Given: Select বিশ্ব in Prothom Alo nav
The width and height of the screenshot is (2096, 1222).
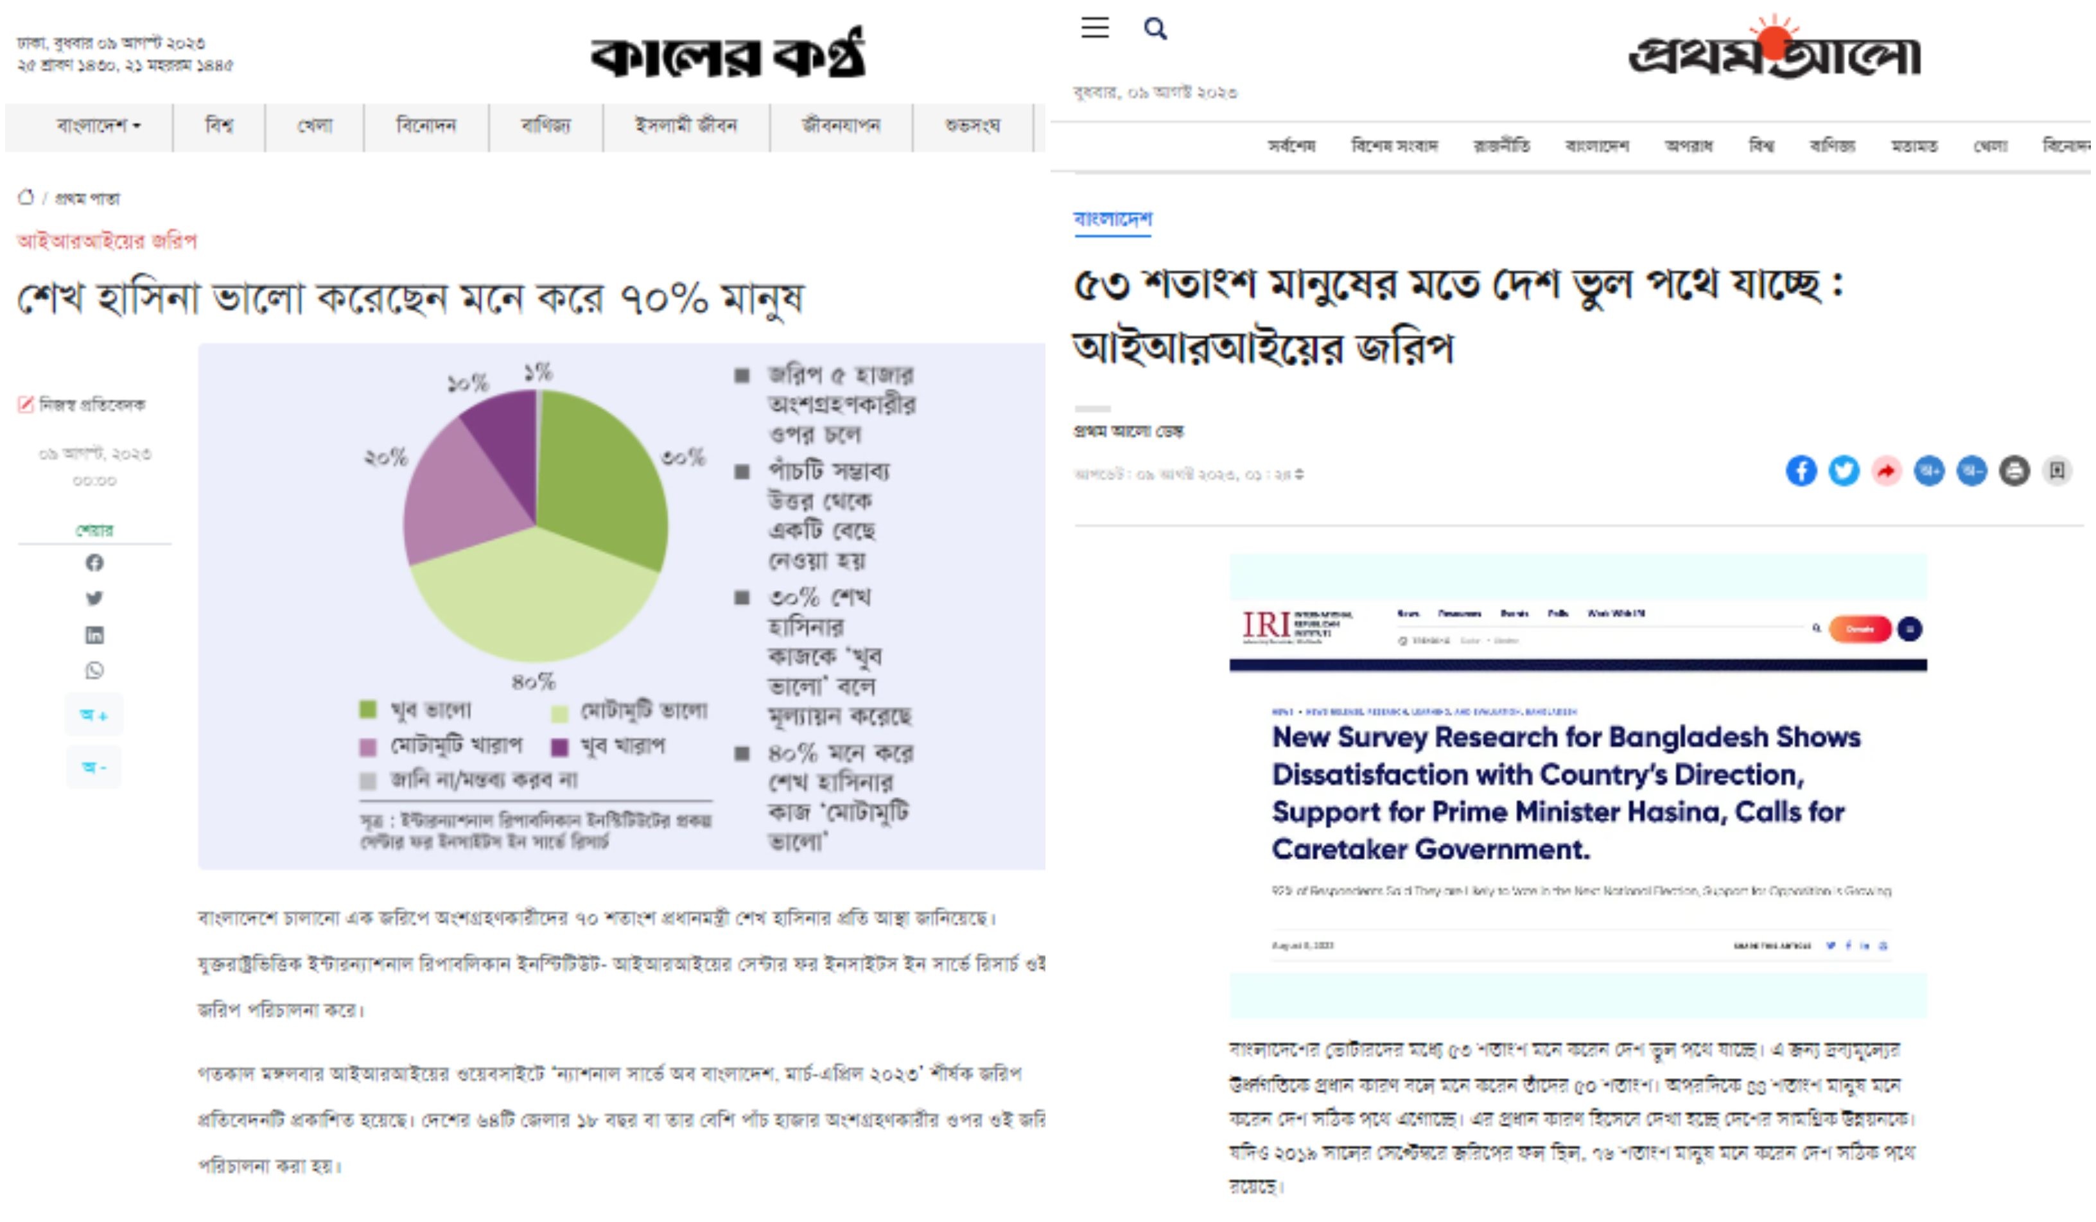Looking at the screenshot, I should point(1760,146).
